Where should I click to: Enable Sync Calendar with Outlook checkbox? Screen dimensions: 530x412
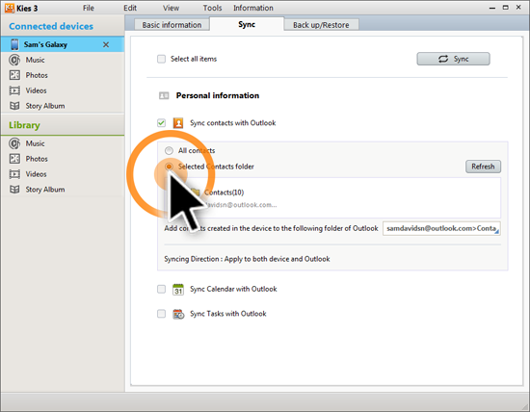coord(161,289)
